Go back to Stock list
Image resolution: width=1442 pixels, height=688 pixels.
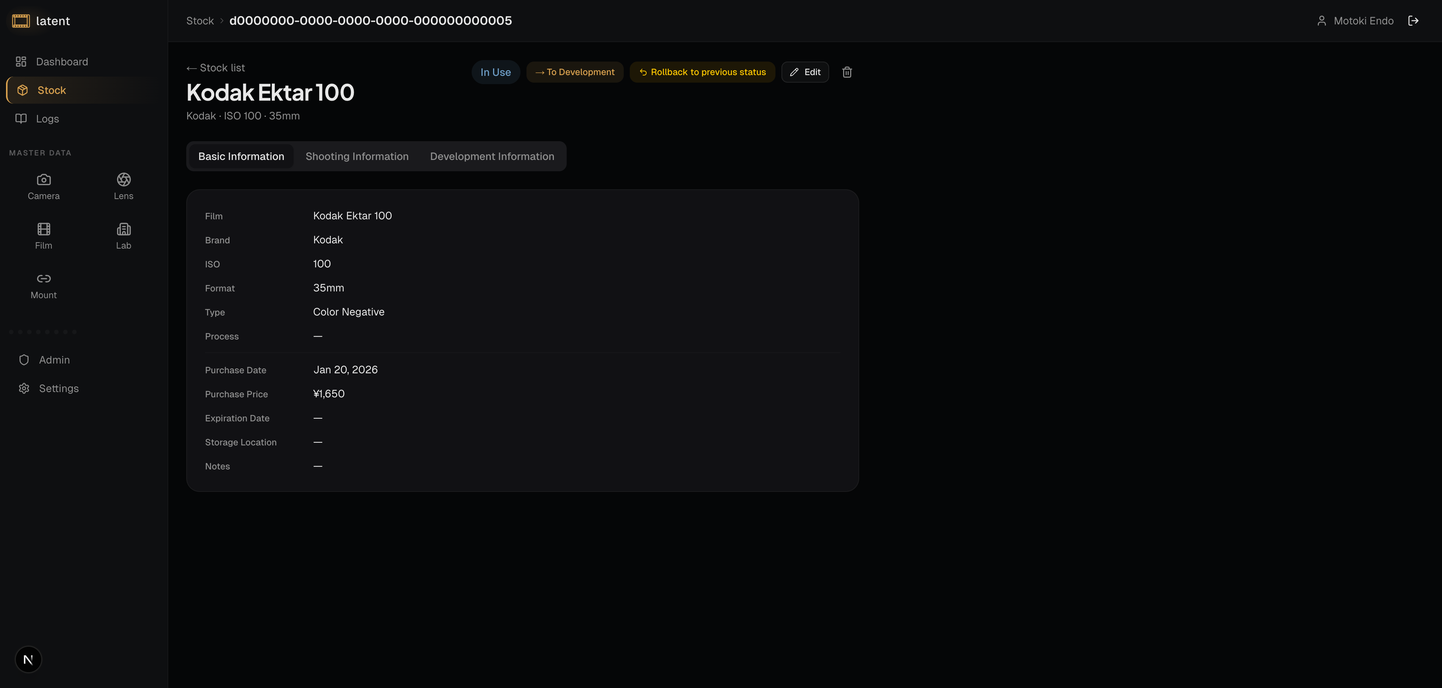coord(216,68)
